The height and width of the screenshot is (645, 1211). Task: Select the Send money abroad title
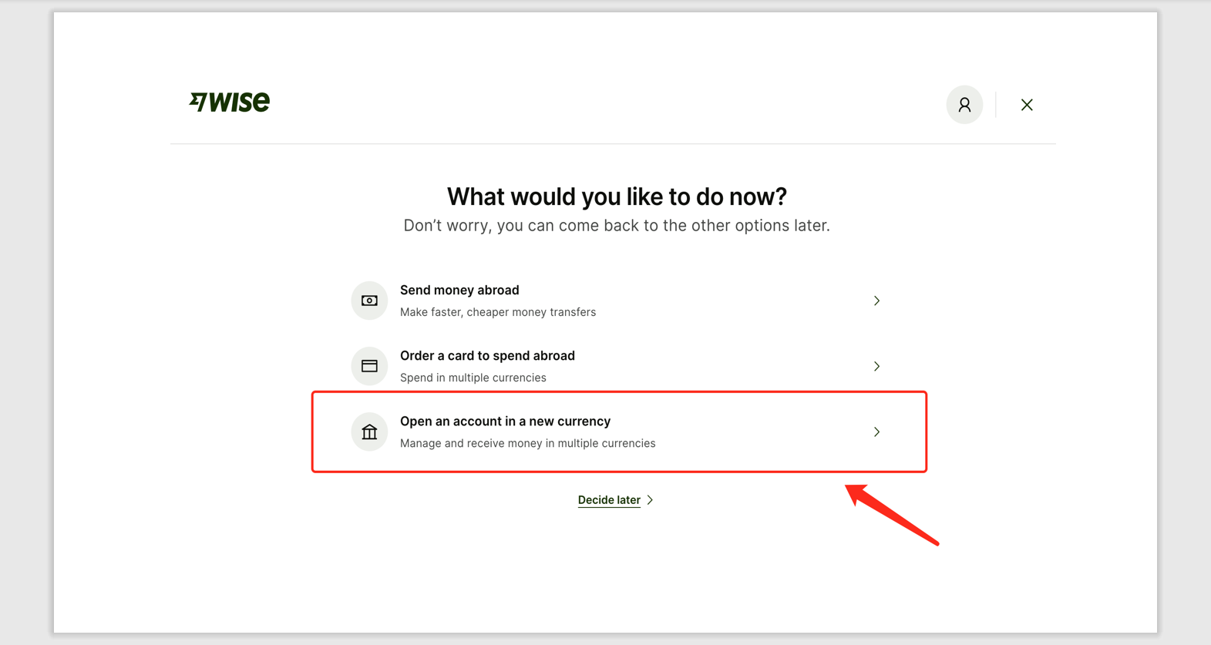(x=459, y=291)
